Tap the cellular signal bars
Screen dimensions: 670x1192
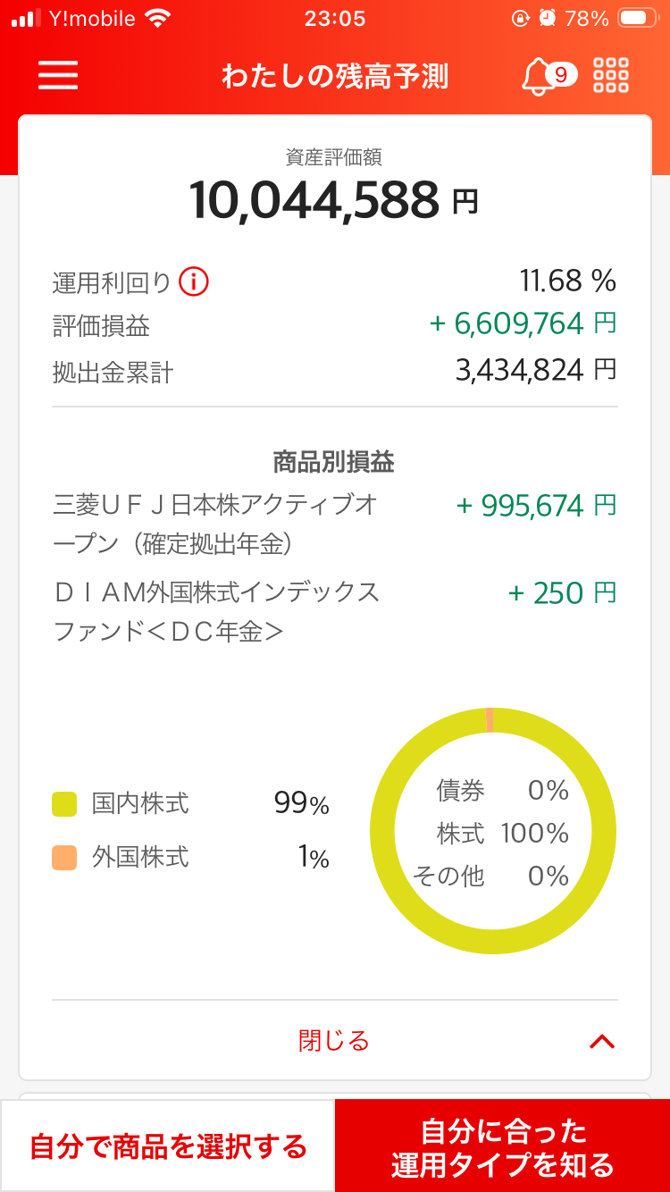(27, 19)
